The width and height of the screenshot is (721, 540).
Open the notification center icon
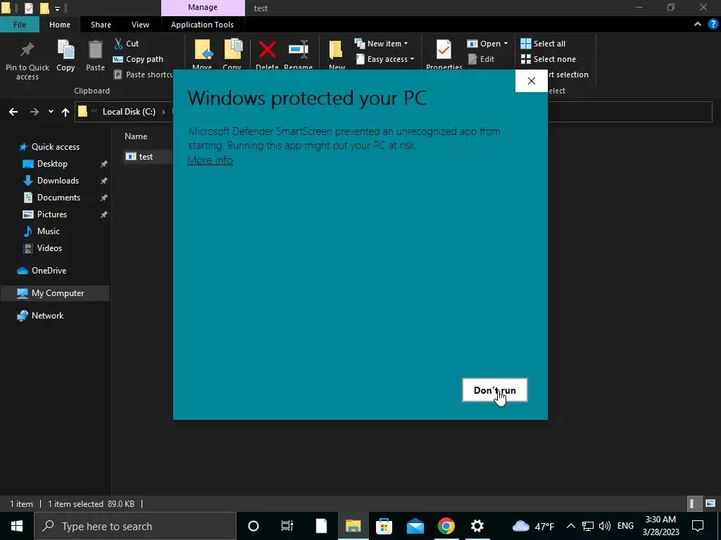(698, 526)
